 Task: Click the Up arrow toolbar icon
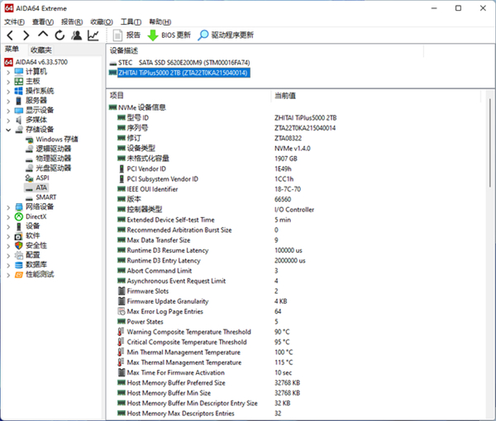(x=43, y=35)
